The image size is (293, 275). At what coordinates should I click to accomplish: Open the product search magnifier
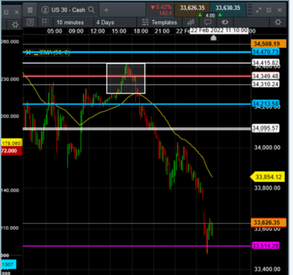(x=91, y=9)
